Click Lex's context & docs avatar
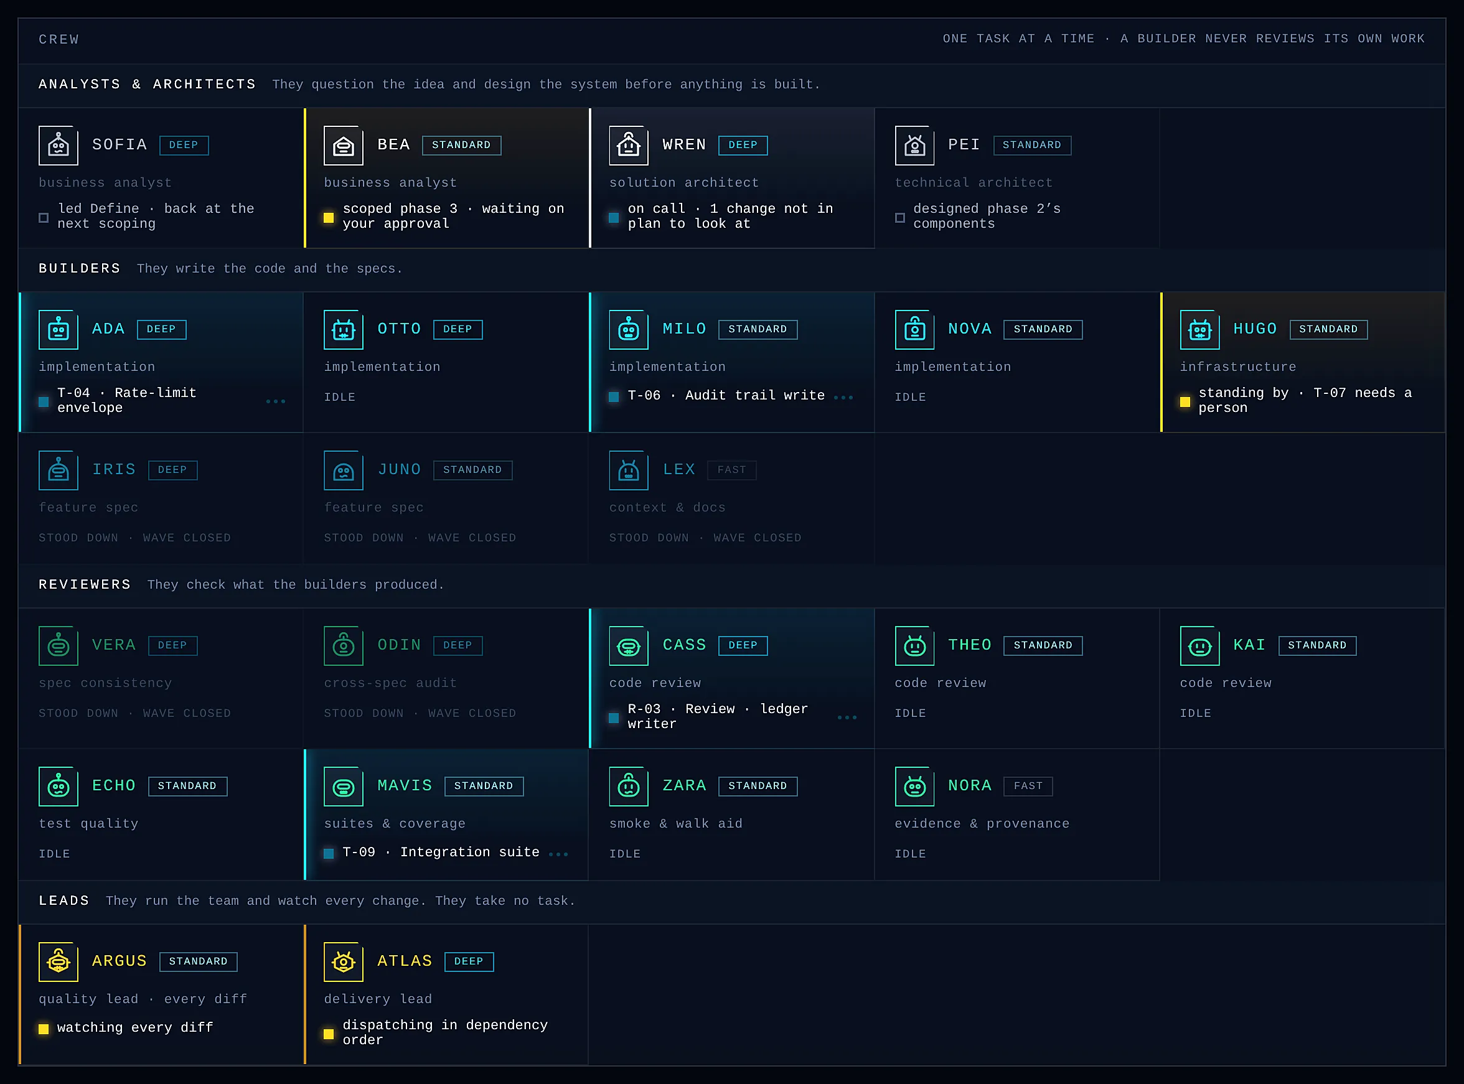 pos(629,470)
